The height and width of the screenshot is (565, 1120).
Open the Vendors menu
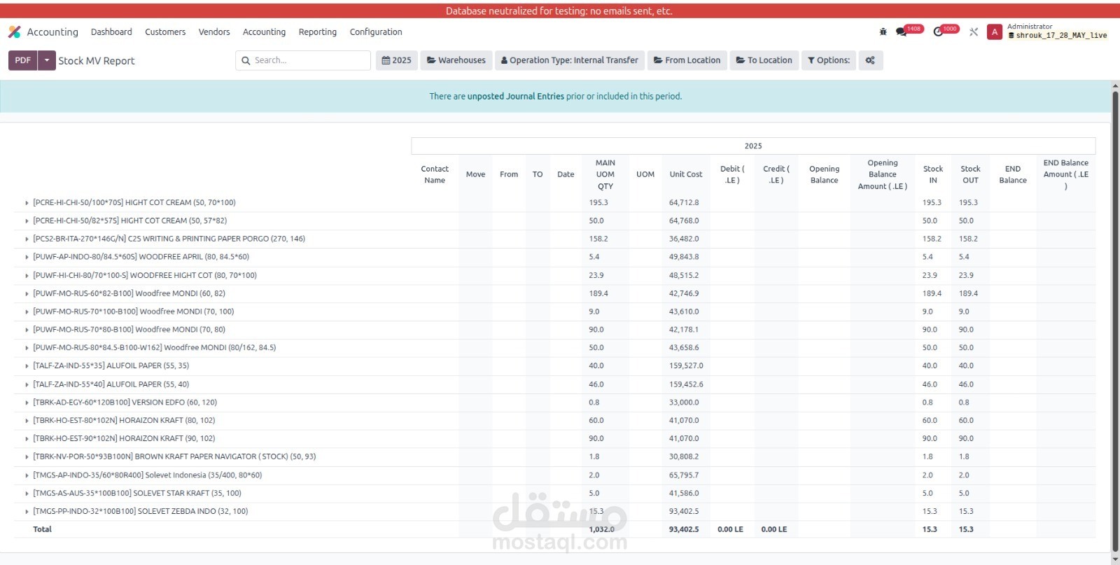click(x=214, y=32)
